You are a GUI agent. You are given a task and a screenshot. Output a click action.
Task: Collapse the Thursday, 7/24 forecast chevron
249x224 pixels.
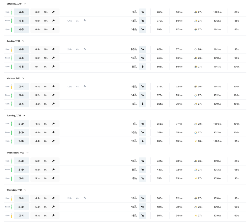[x=25, y=190]
